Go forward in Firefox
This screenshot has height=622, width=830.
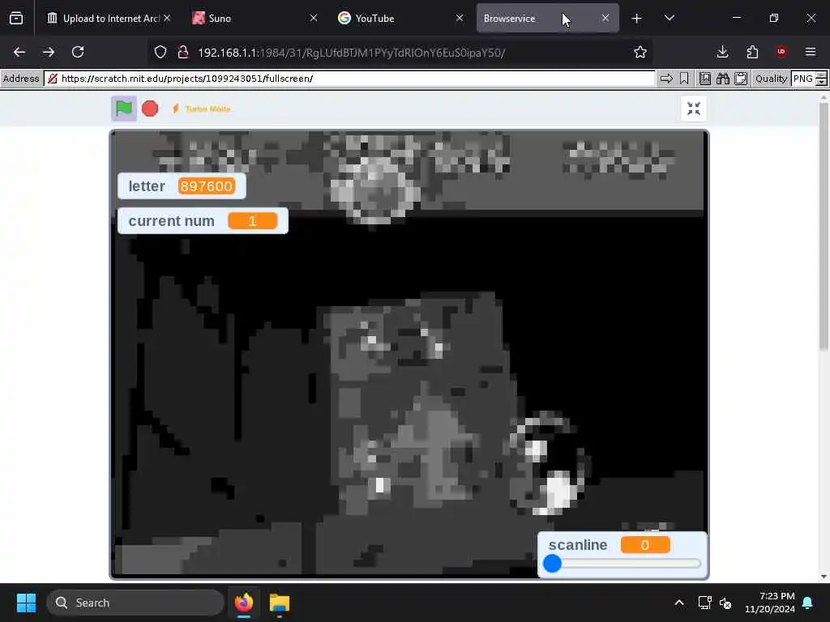[49, 52]
